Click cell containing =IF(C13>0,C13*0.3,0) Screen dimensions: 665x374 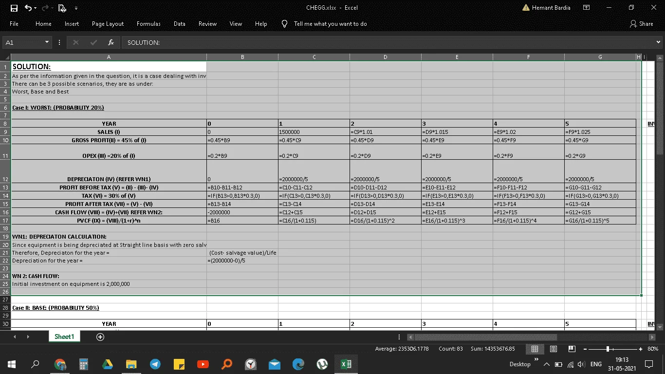(x=314, y=196)
